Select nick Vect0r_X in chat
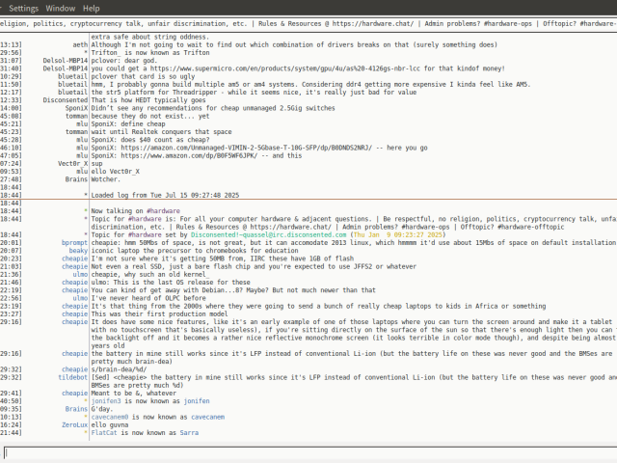Image resolution: width=617 pixels, height=463 pixels. 73,163
